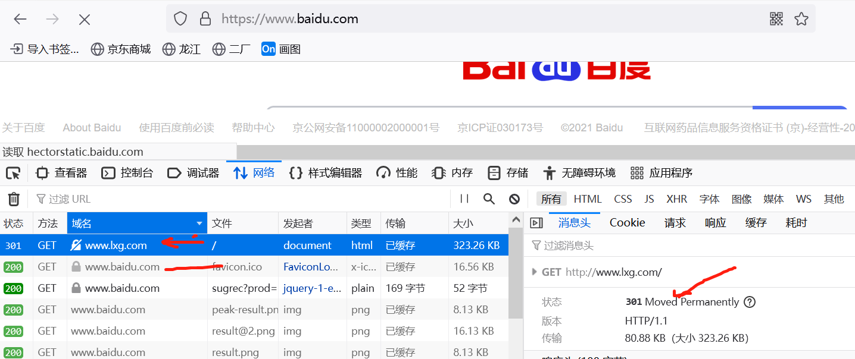
Task: Collapse the details pane with the panel toggle icon
Action: coord(536,223)
